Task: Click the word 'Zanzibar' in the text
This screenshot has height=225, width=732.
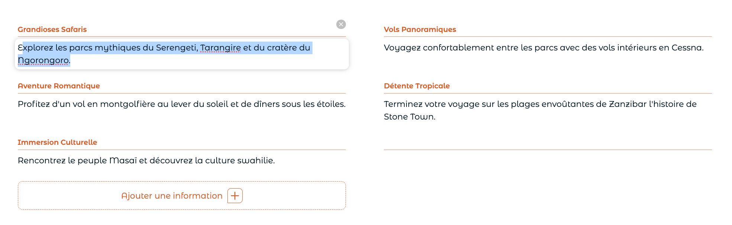Action: coord(628,104)
